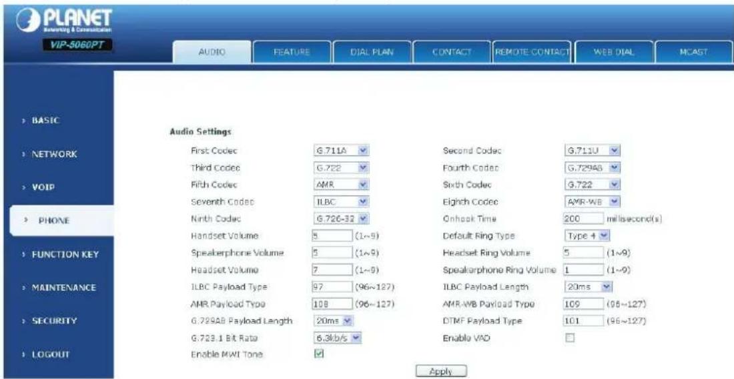Open the Sixth Codec dropdown

click(x=592, y=184)
